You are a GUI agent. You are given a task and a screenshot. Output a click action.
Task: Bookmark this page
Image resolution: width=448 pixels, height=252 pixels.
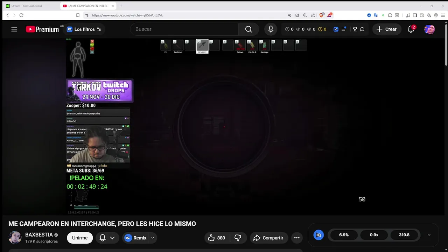click(78, 15)
